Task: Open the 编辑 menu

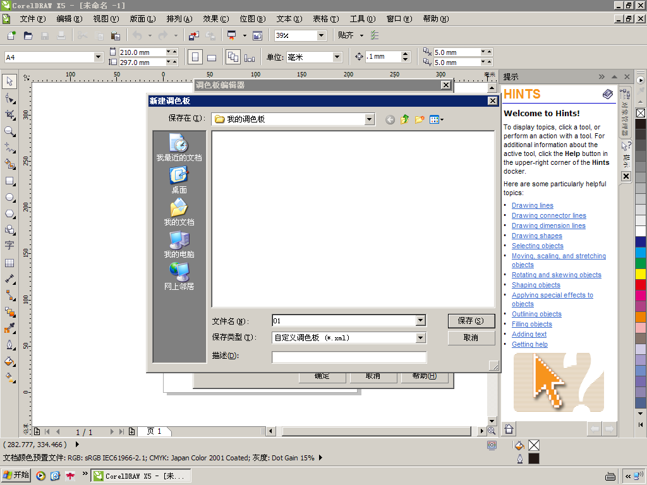Action: (x=70, y=19)
